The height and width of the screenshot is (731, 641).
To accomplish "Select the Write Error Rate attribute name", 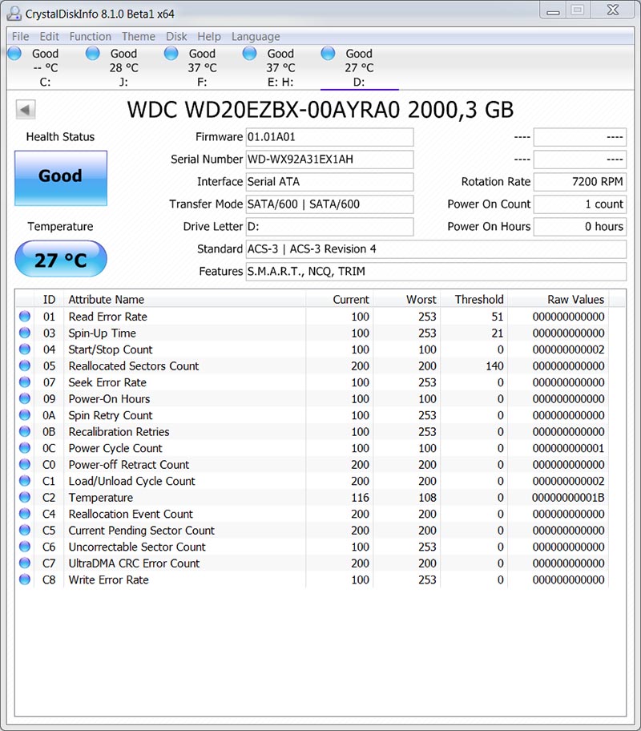I will point(109,580).
